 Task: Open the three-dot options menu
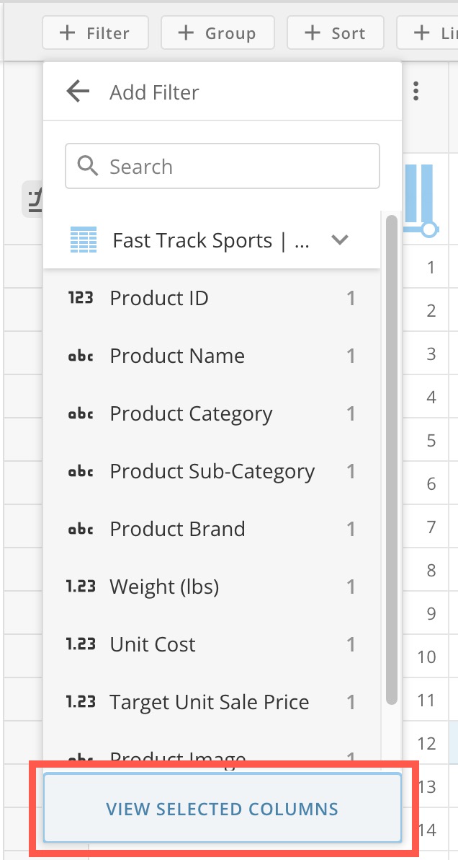(x=416, y=92)
